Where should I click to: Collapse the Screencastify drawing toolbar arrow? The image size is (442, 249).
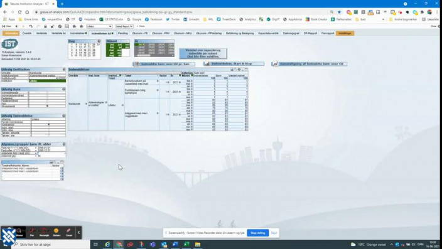point(78,233)
